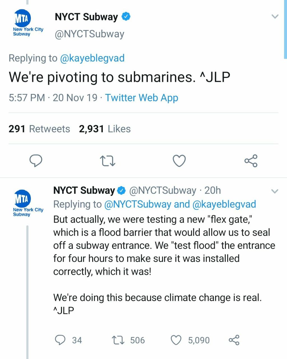View the 291 Retweets list
This screenshot has height=359, width=287.
39,129
